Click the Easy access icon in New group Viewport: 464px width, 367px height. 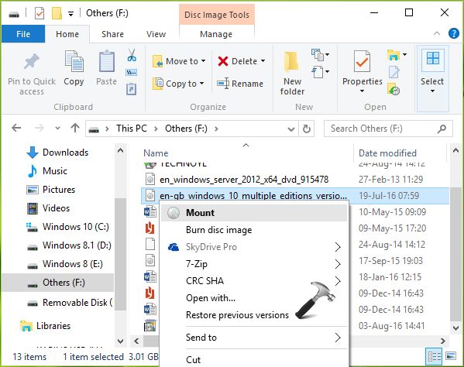(318, 71)
